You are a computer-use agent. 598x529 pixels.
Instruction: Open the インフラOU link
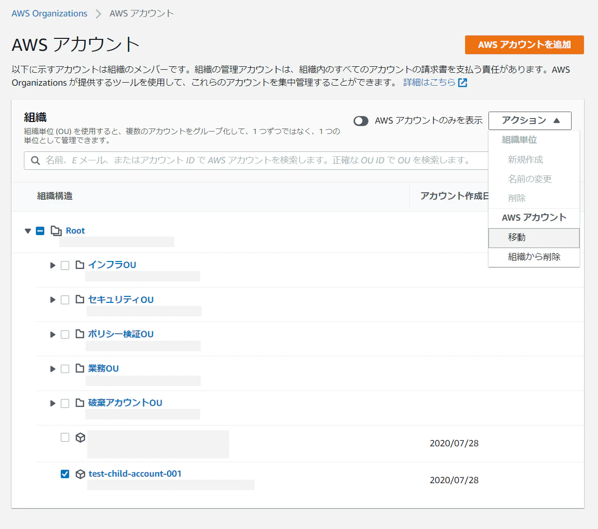pyautogui.click(x=112, y=265)
